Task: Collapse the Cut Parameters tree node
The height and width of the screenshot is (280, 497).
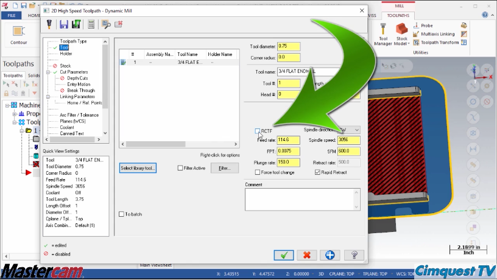Action: pyautogui.click(x=48, y=72)
